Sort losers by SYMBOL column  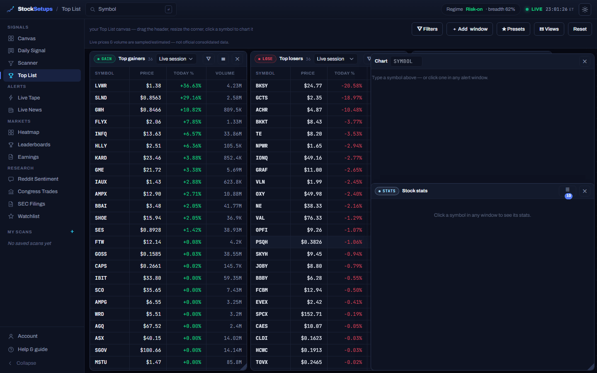click(265, 73)
